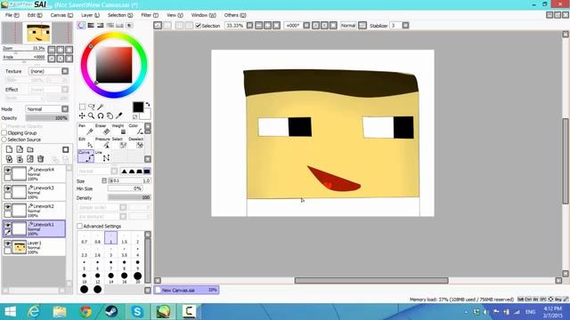570x320 pixels.
Task: Select Layer1 in the layer list
Action: [34, 247]
